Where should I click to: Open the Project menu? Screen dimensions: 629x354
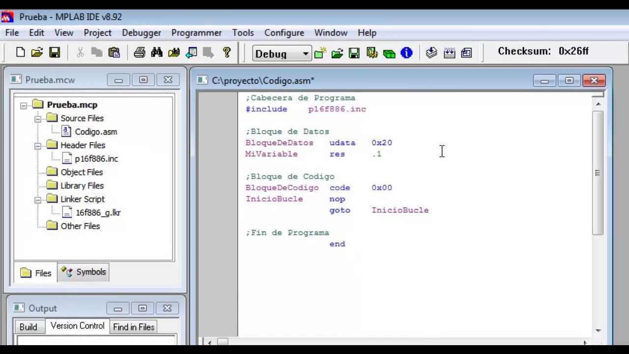[97, 32]
